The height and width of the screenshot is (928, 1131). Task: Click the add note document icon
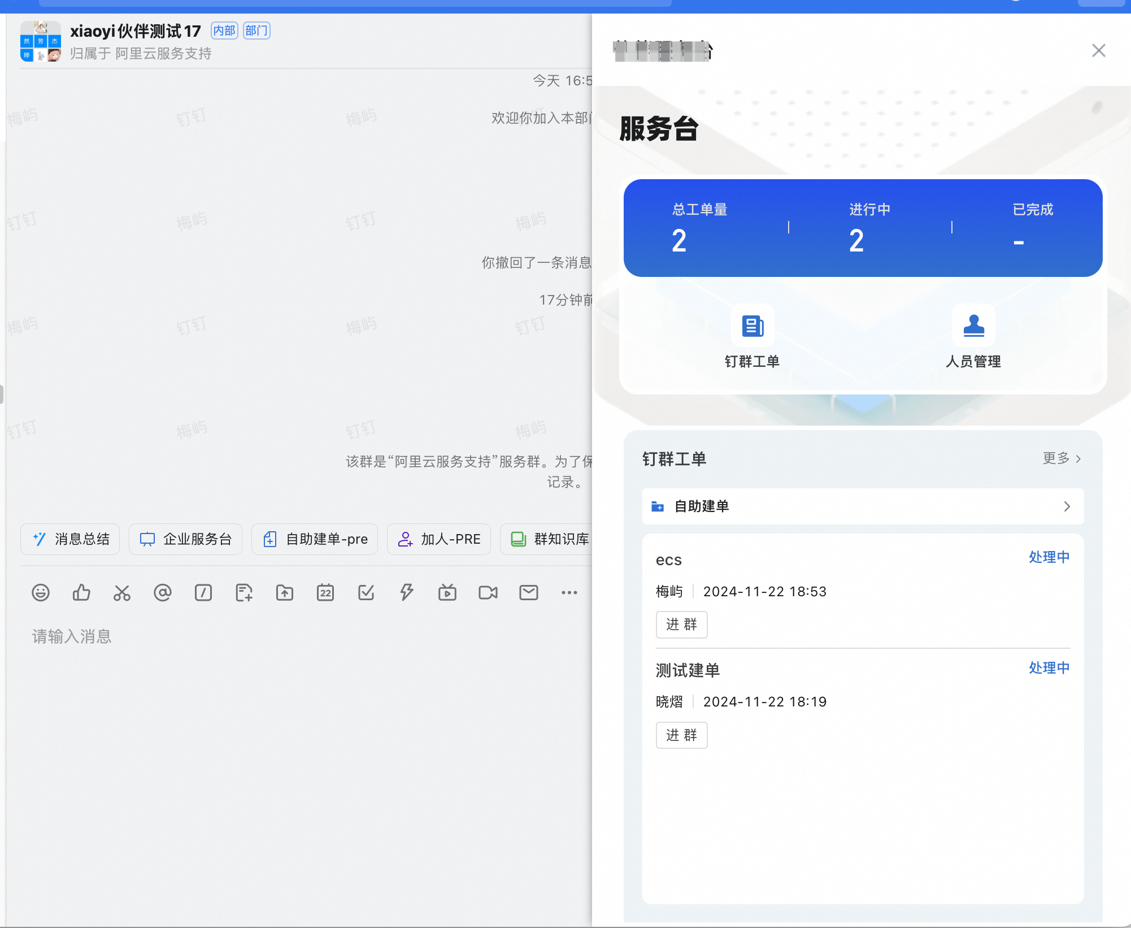pos(244,592)
